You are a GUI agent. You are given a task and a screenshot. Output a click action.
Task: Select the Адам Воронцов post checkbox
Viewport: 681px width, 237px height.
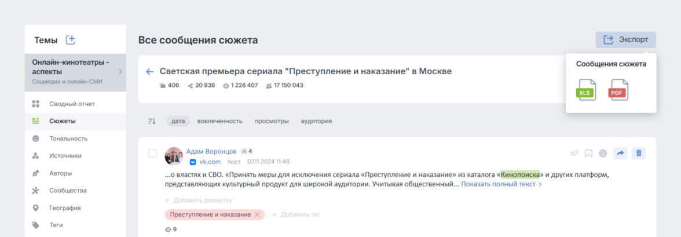click(x=153, y=153)
